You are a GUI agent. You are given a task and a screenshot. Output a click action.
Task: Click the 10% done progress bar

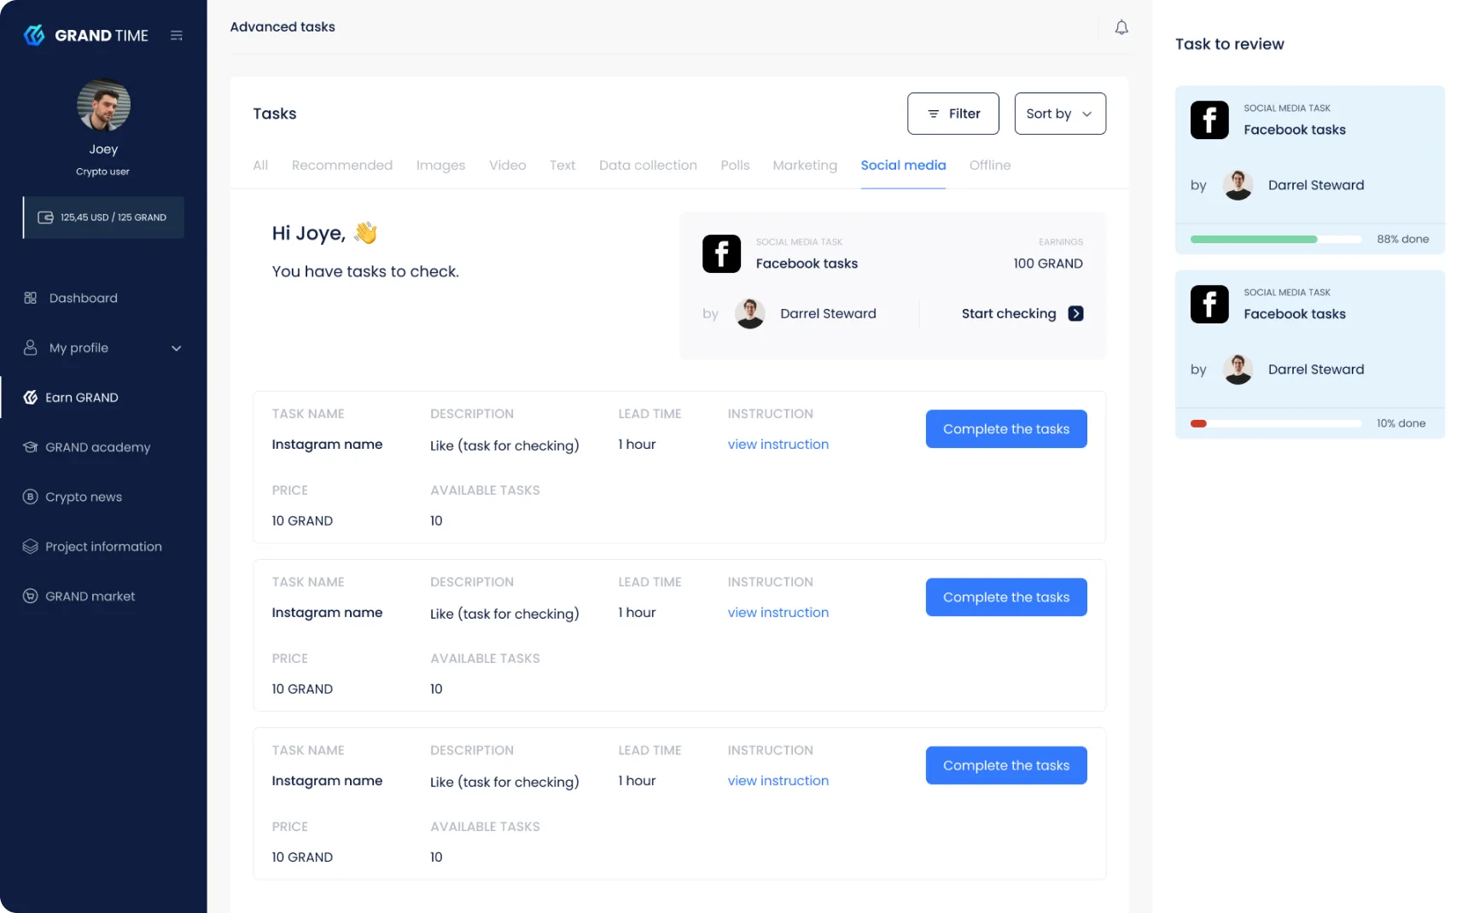pyautogui.click(x=1275, y=424)
